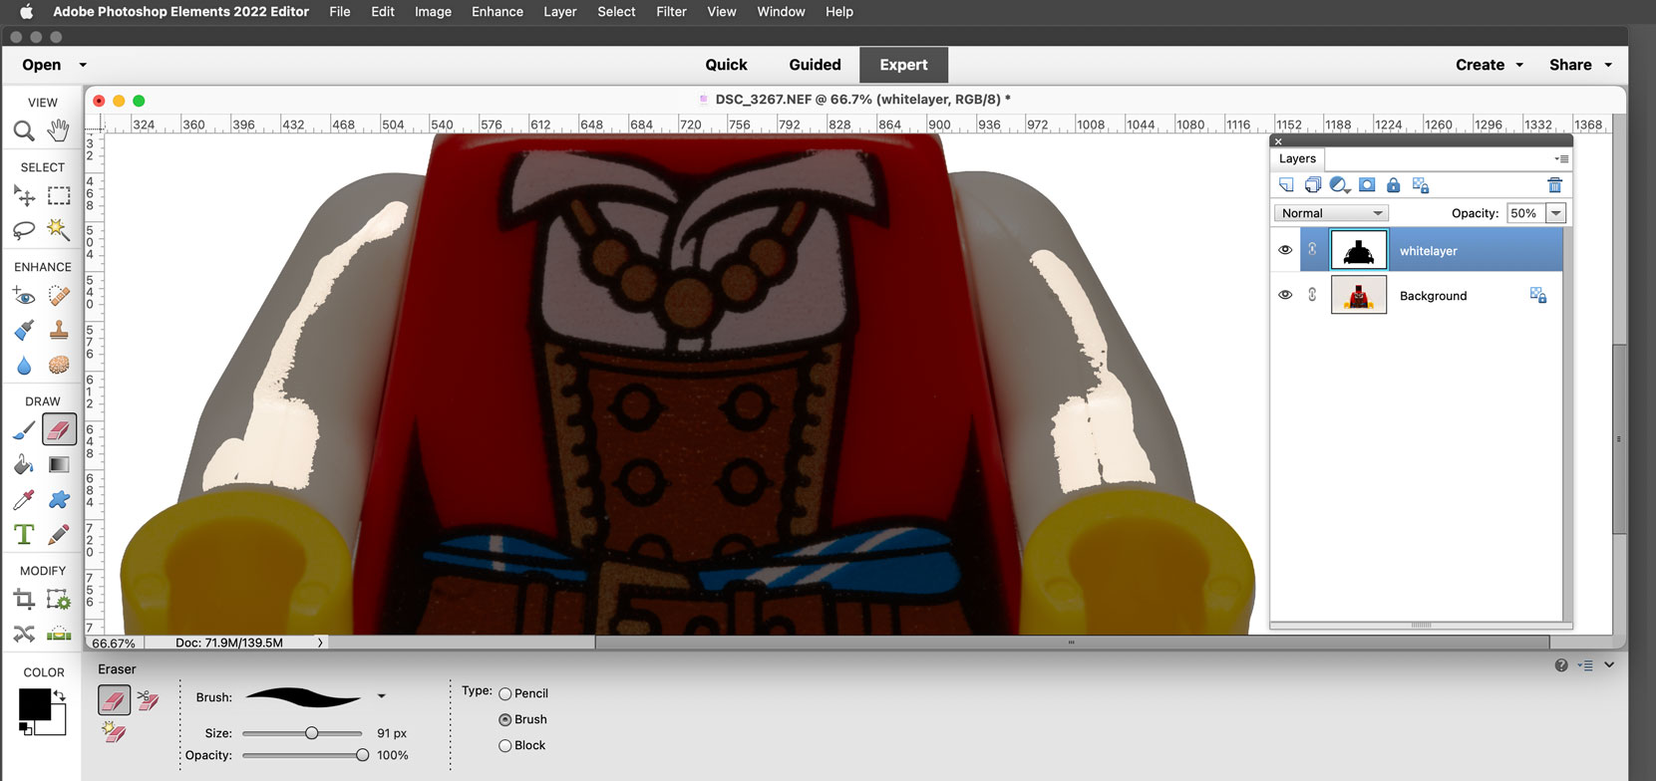
Task: Set eraser type to Pencil
Action: (x=505, y=694)
